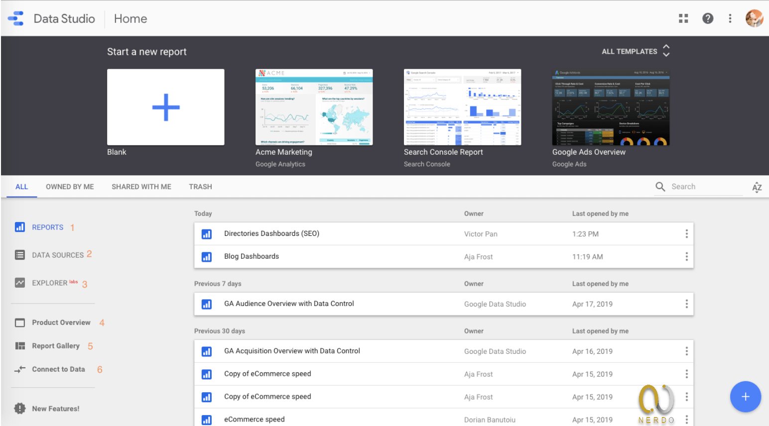Click the Home header title
This screenshot has height=426, width=769.
click(130, 18)
